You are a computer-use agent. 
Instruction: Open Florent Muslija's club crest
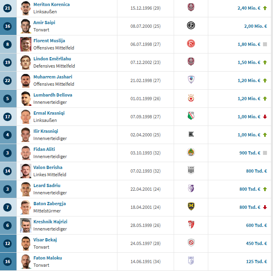click(191, 44)
